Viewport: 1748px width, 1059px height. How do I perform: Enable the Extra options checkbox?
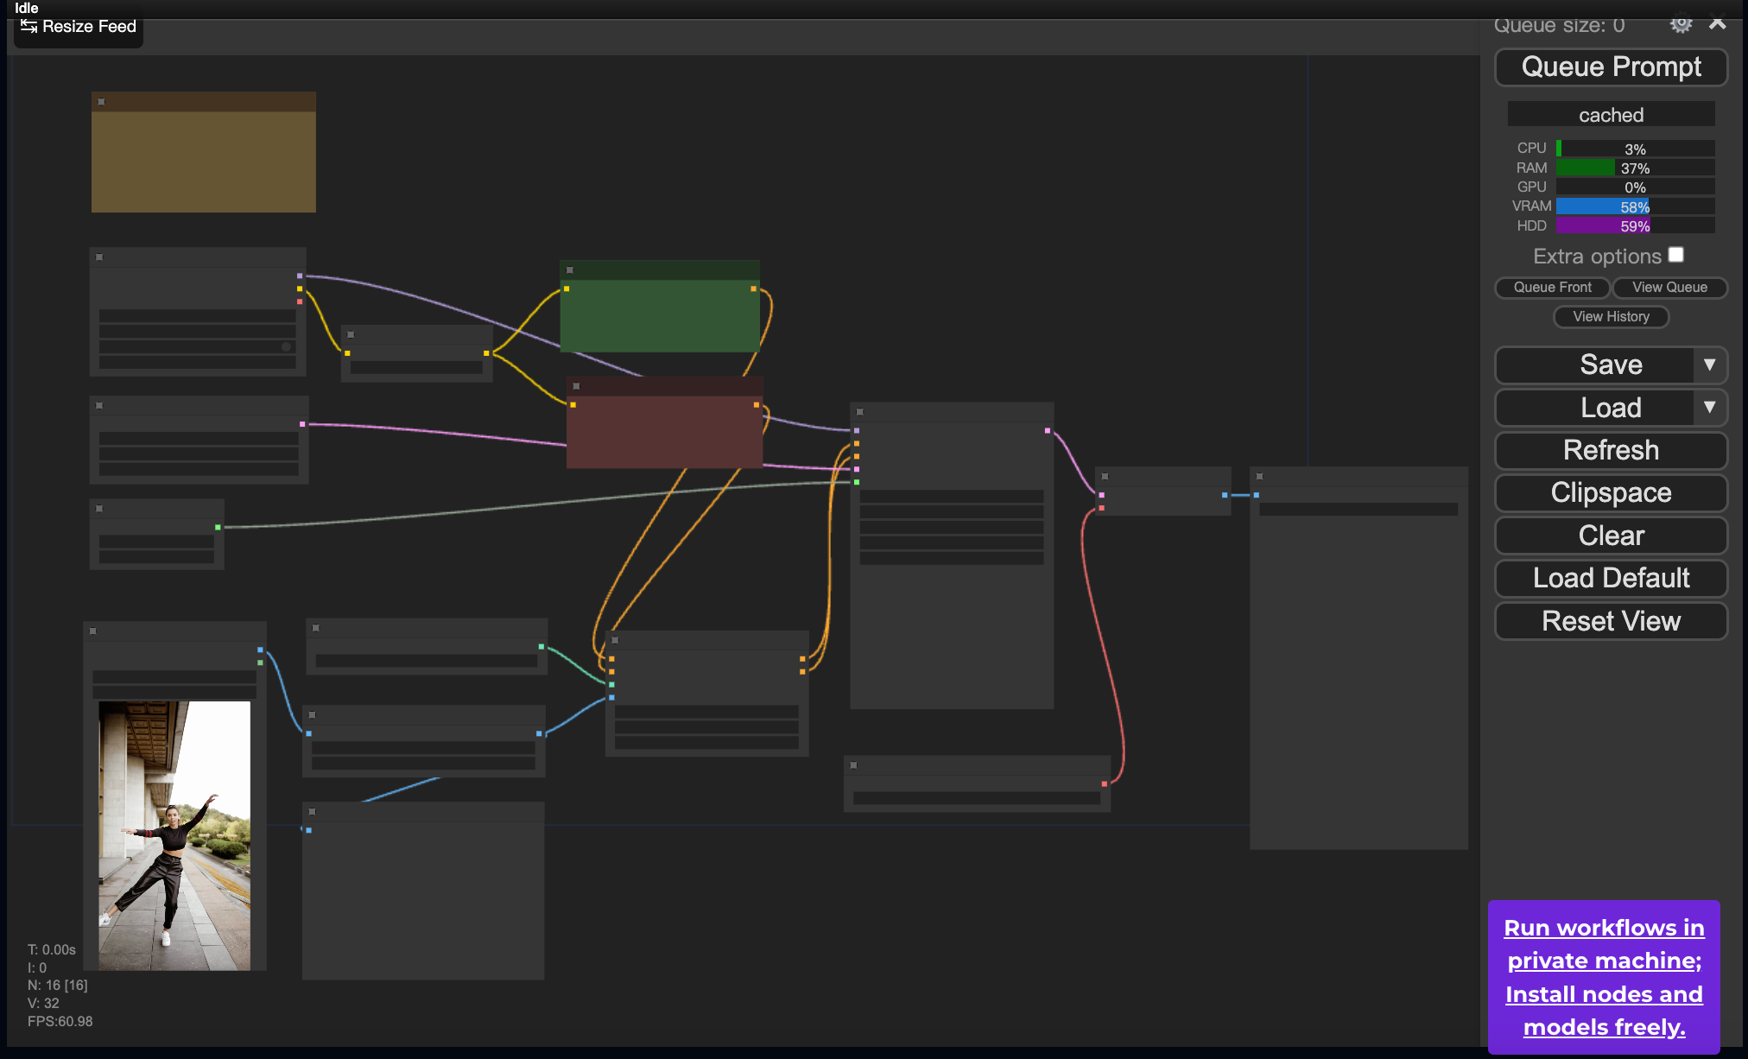(1676, 255)
